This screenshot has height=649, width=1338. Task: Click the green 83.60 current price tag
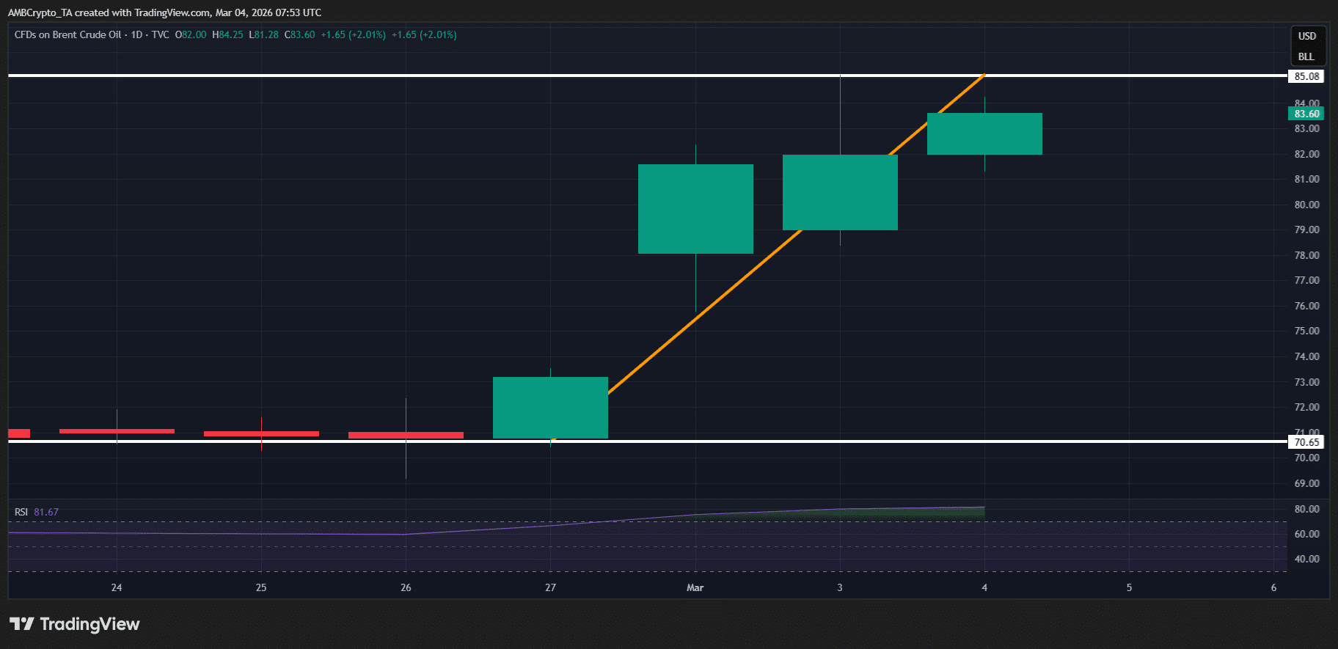(1306, 114)
